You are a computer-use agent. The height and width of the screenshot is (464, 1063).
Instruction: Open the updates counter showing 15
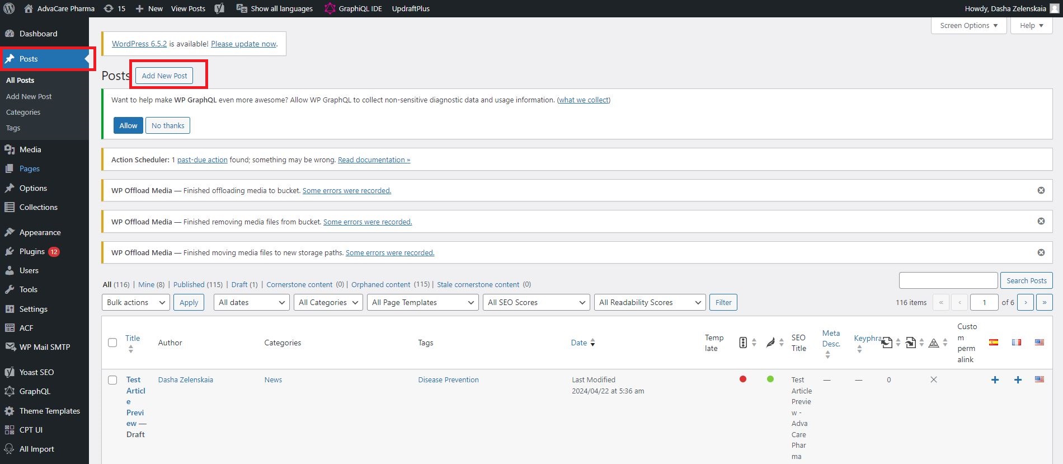(x=115, y=8)
